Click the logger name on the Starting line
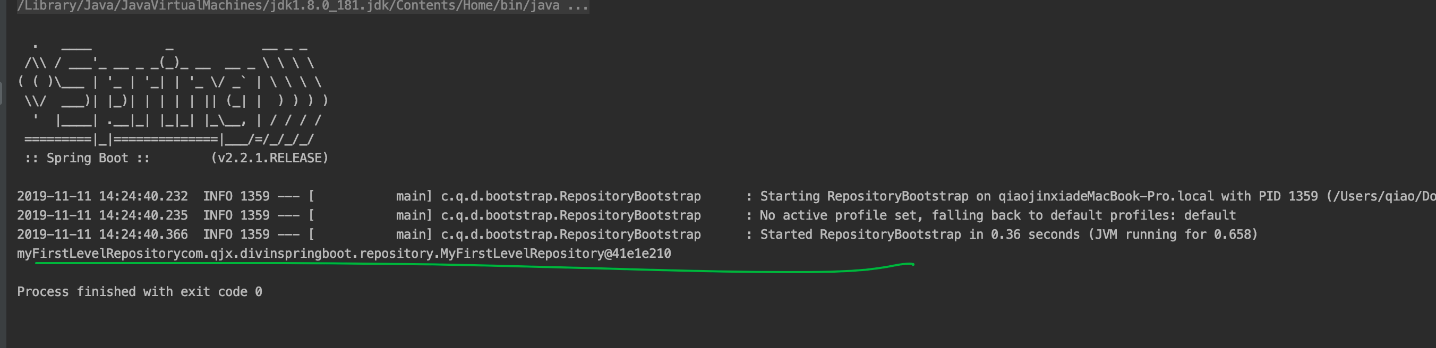This screenshot has height=348, width=1436. coord(571,197)
